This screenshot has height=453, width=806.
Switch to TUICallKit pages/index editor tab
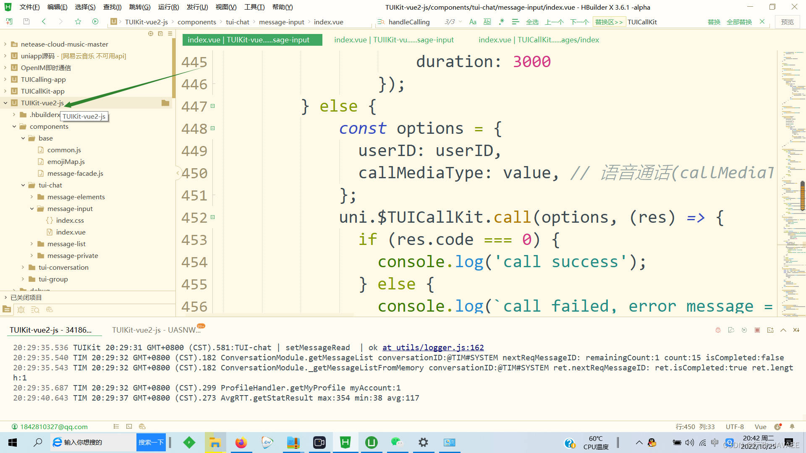[x=539, y=40]
